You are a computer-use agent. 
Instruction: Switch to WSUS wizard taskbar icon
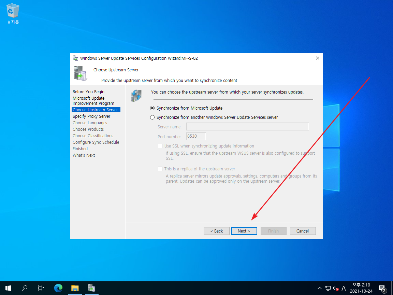click(91, 288)
